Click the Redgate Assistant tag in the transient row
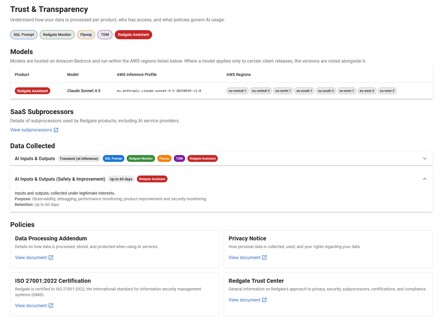The image size is (439, 322). click(202, 159)
